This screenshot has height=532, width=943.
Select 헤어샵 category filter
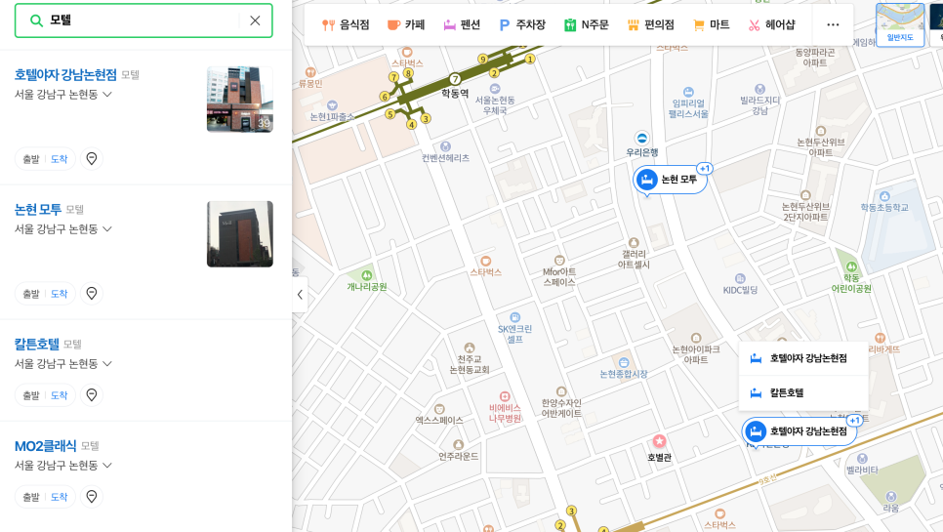(x=771, y=24)
